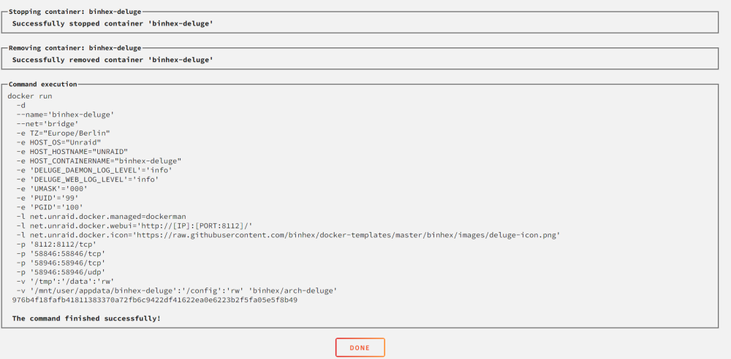
Task: Click 'Successfully removed container' message
Action: (113, 60)
